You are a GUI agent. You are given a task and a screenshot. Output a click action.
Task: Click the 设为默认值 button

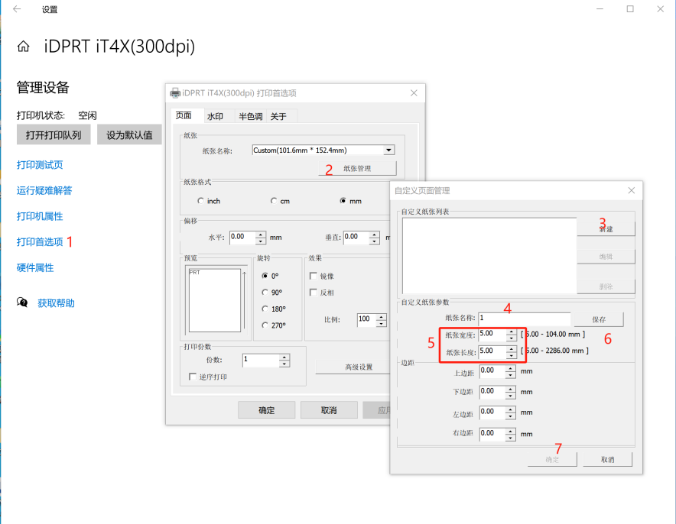point(129,134)
